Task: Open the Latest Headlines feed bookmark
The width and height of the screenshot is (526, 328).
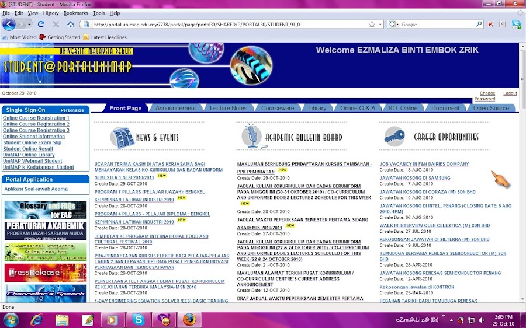Action: [x=105, y=37]
